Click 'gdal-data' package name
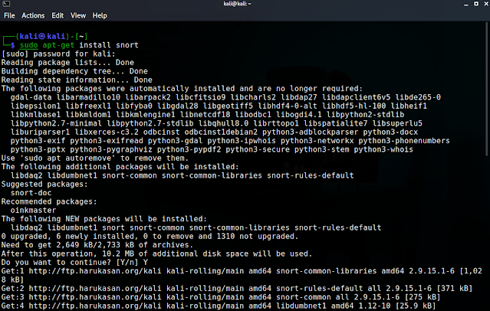This screenshot has height=311, width=490. [x=31, y=97]
